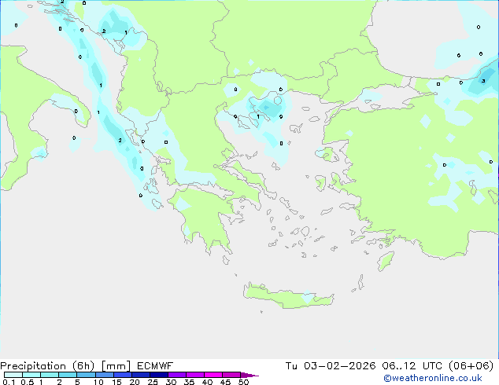Pick the 40–45 mm bright magenta swatch
This screenshot has width=499, height=385.
tap(213, 375)
